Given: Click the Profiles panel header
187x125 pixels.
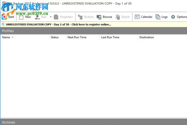Looking at the screenshot, I should point(93,31).
